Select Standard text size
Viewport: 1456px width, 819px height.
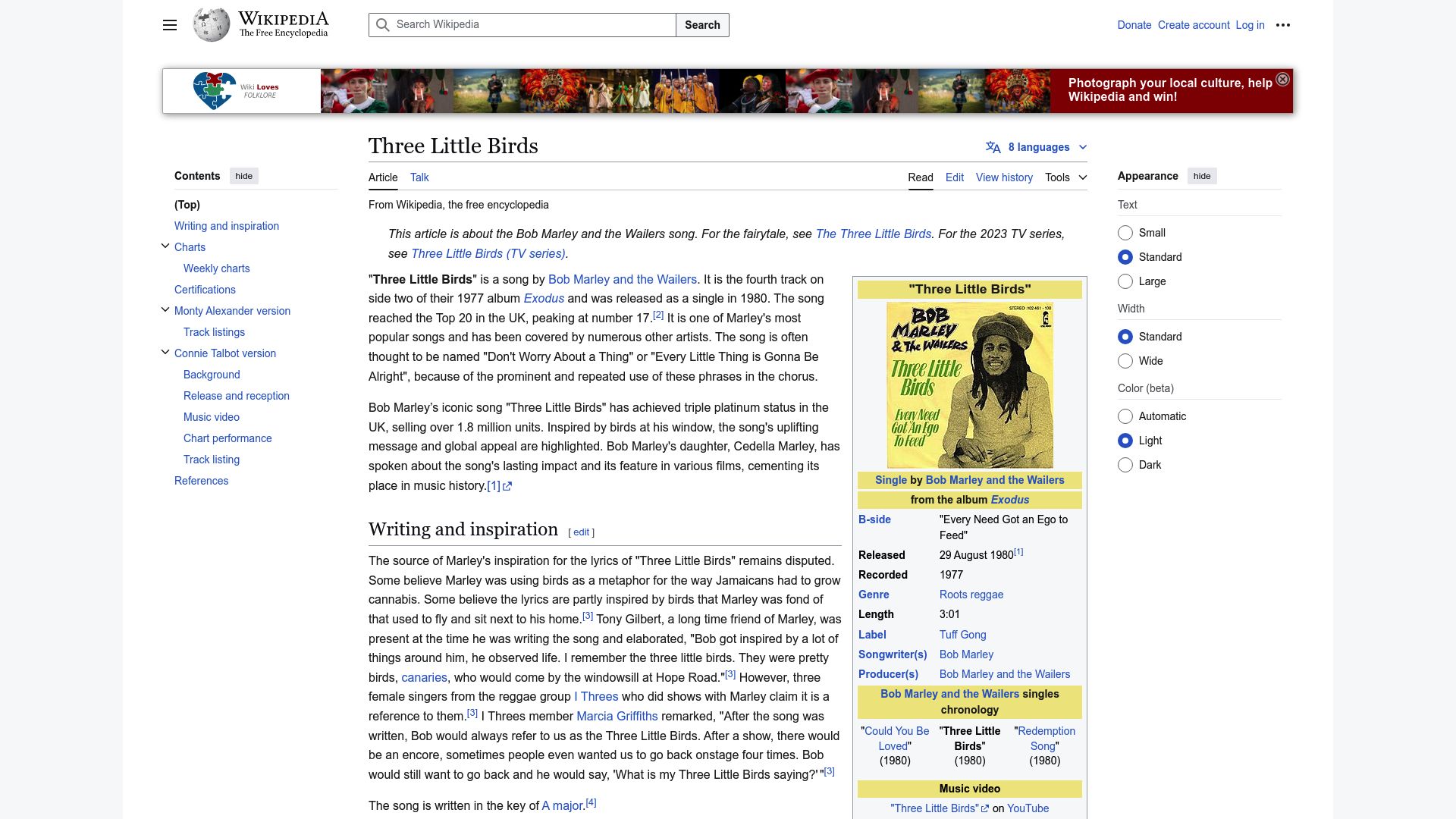1125,257
